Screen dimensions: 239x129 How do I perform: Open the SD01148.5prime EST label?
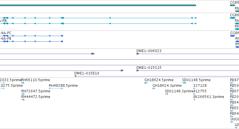[196, 80]
